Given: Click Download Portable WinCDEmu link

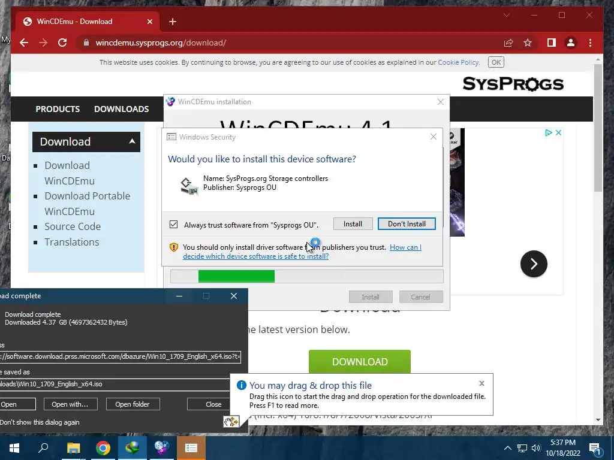Looking at the screenshot, I should click(x=88, y=204).
